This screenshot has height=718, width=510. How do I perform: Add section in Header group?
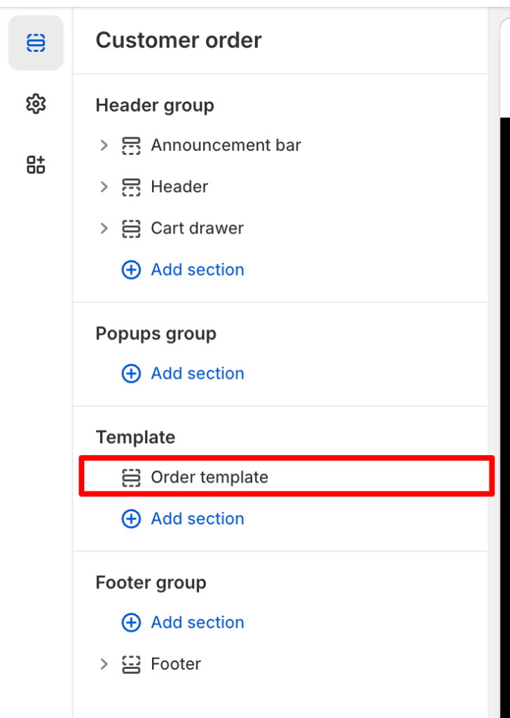pos(183,270)
